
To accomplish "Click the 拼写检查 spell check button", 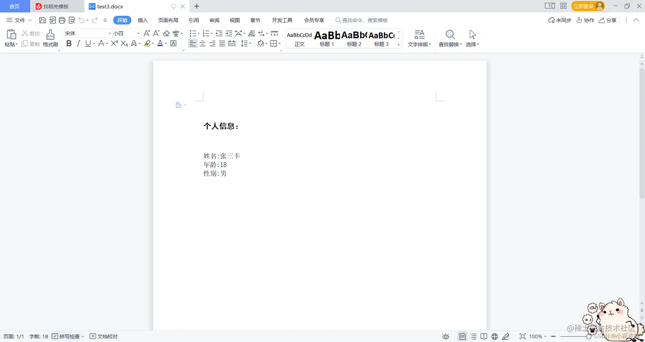I will pos(67,336).
